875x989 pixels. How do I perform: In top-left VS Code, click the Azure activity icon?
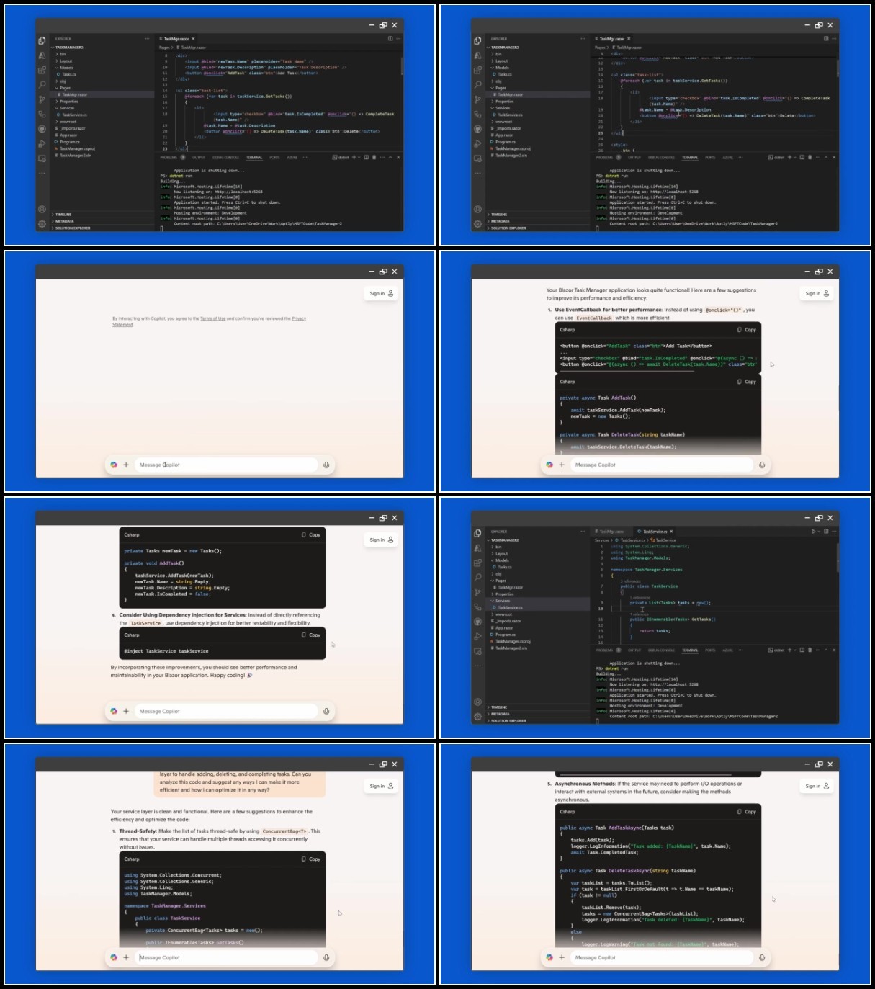[x=42, y=55]
